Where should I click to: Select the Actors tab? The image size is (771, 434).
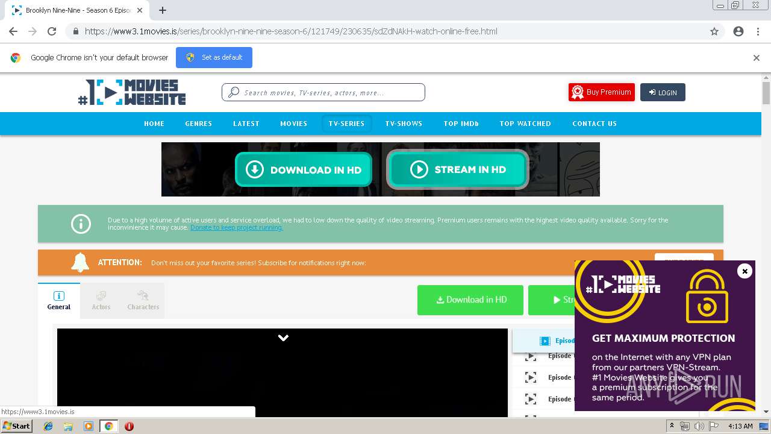[x=101, y=300]
